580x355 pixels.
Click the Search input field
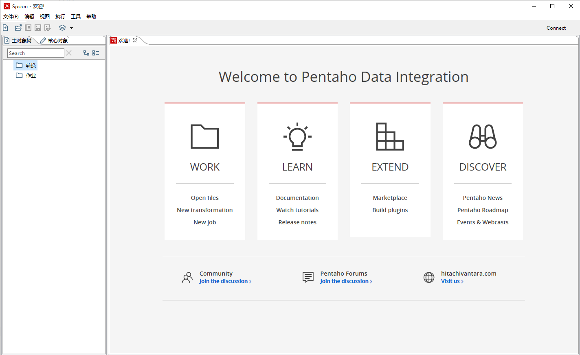pos(36,53)
